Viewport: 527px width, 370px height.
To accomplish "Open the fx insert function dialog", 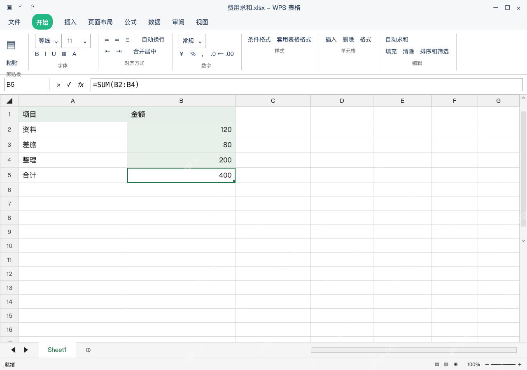I will [81, 85].
